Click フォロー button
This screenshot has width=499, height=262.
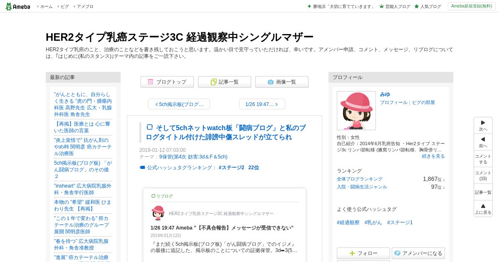pyautogui.click(x=363, y=253)
